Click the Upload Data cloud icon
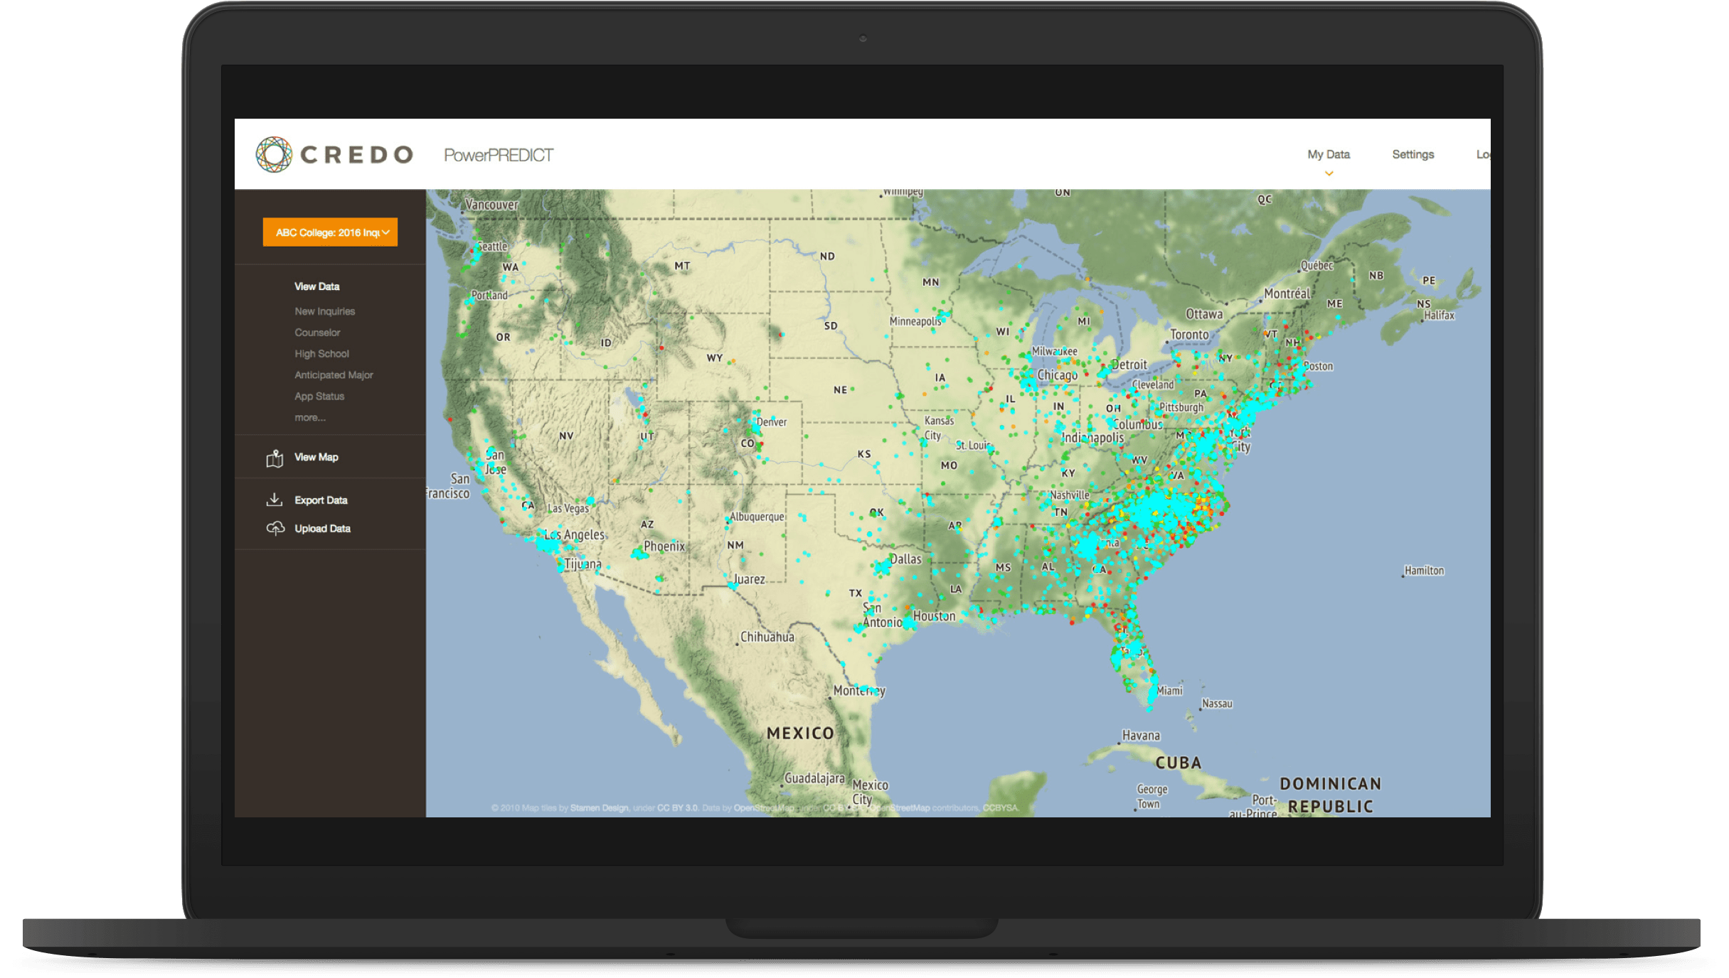 (x=275, y=528)
